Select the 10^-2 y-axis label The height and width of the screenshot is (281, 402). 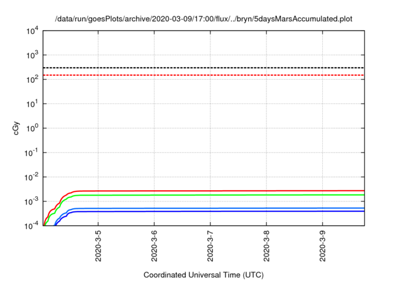point(31,177)
